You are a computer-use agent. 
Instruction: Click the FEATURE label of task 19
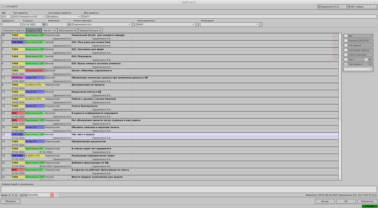(18, 156)
